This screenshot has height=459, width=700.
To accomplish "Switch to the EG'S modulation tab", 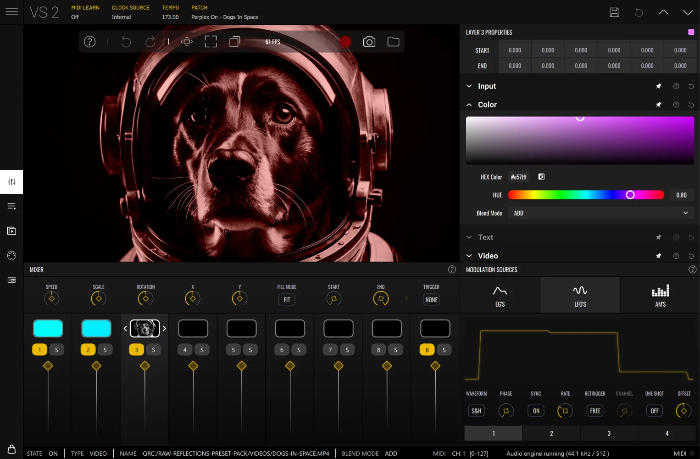I will pos(500,295).
